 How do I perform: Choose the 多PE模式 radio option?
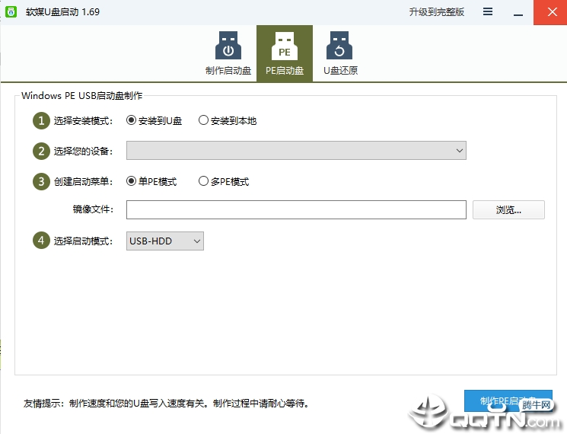203,181
